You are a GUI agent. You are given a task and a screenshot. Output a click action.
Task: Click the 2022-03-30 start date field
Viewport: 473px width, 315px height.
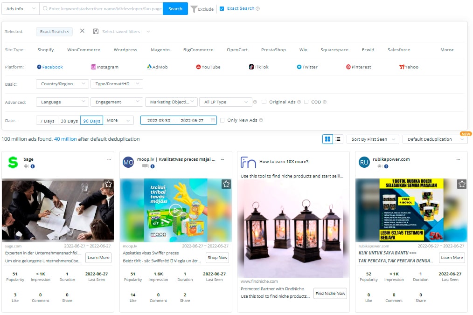[159, 120]
